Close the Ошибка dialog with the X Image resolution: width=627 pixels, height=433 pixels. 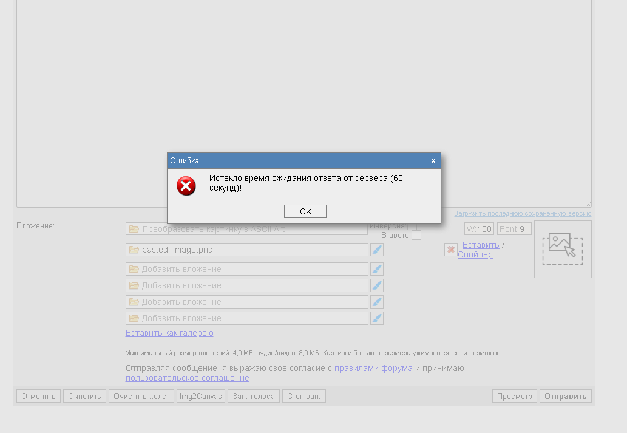tap(433, 161)
